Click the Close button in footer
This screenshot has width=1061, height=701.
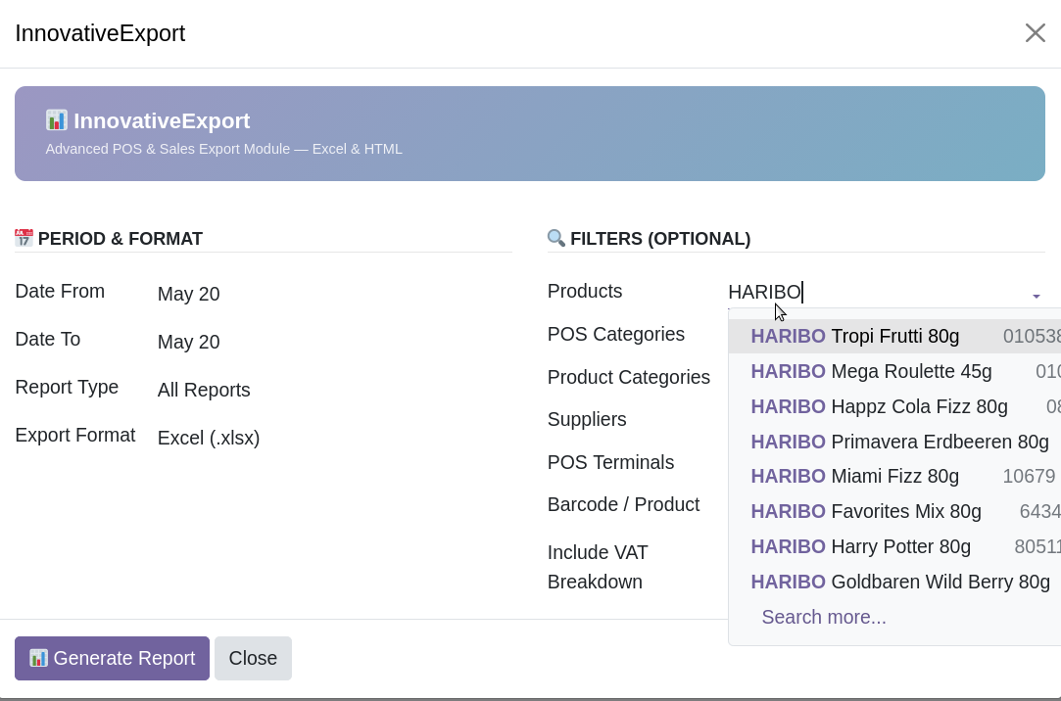point(253,658)
